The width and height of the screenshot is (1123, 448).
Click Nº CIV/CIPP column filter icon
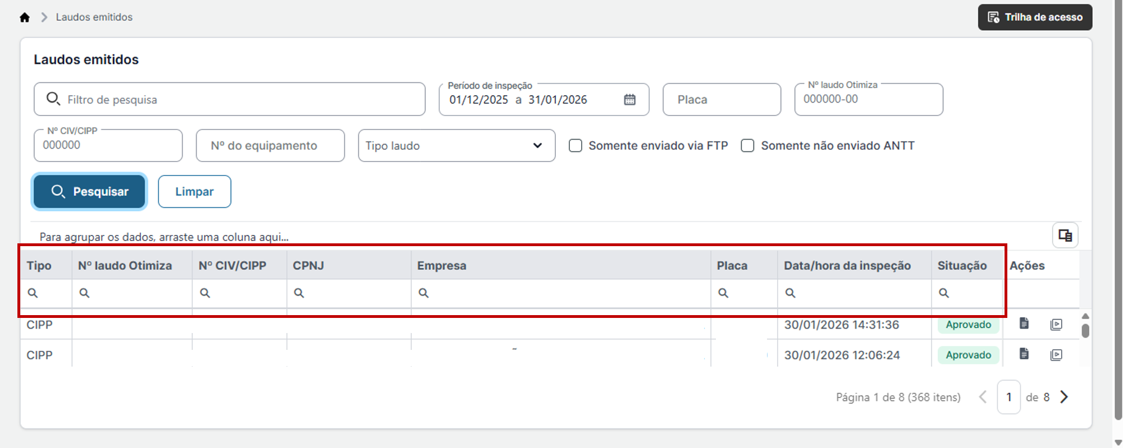[x=205, y=293]
